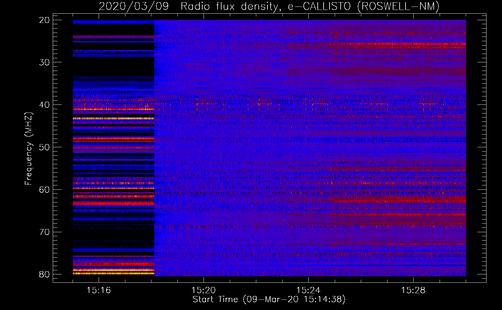Click the 40 MHz frequency tick label
This screenshot has width=502, height=310.
[x=44, y=105]
